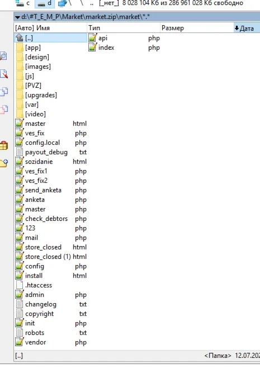This screenshot has width=260, height=373.
Task: Go to parent directory using '..' button
Action: tap(92, 3)
